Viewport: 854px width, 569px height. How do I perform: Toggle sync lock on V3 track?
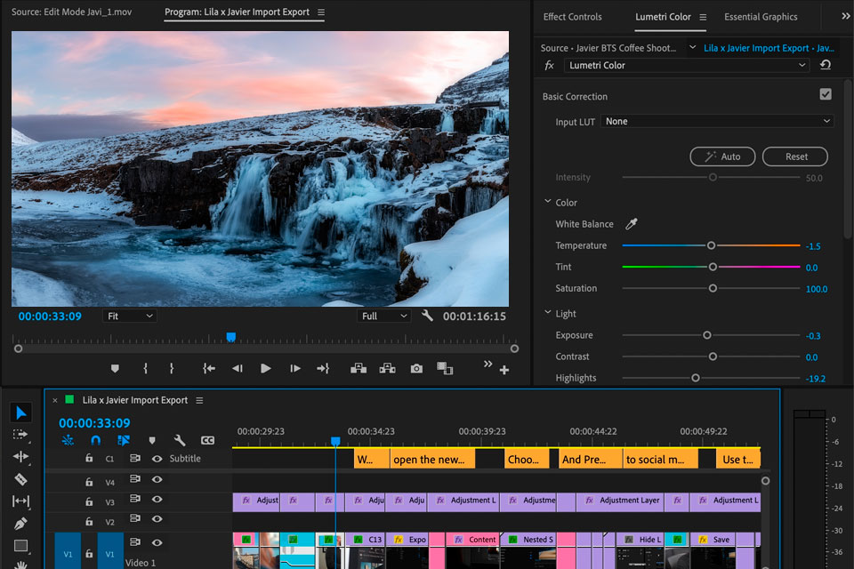click(134, 499)
